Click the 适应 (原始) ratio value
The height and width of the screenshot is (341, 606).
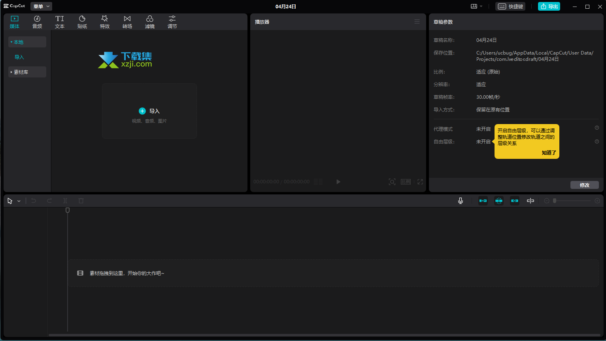click(488, 72)
